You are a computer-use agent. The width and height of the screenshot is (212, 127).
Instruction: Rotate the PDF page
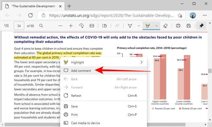pyautogui.click(x=81, y=26)
